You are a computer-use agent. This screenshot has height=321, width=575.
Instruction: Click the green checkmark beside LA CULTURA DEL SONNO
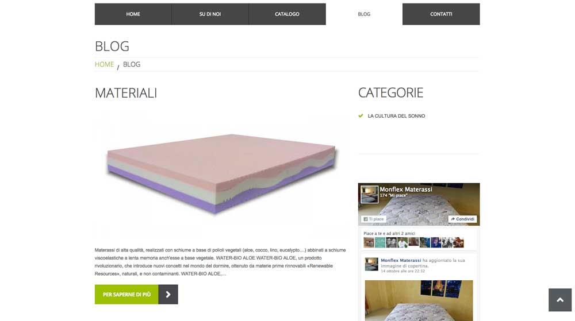(361, 115)
